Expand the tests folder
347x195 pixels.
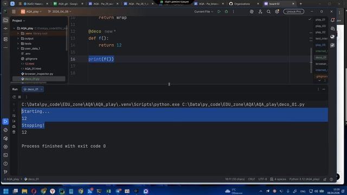click(18, 43)
